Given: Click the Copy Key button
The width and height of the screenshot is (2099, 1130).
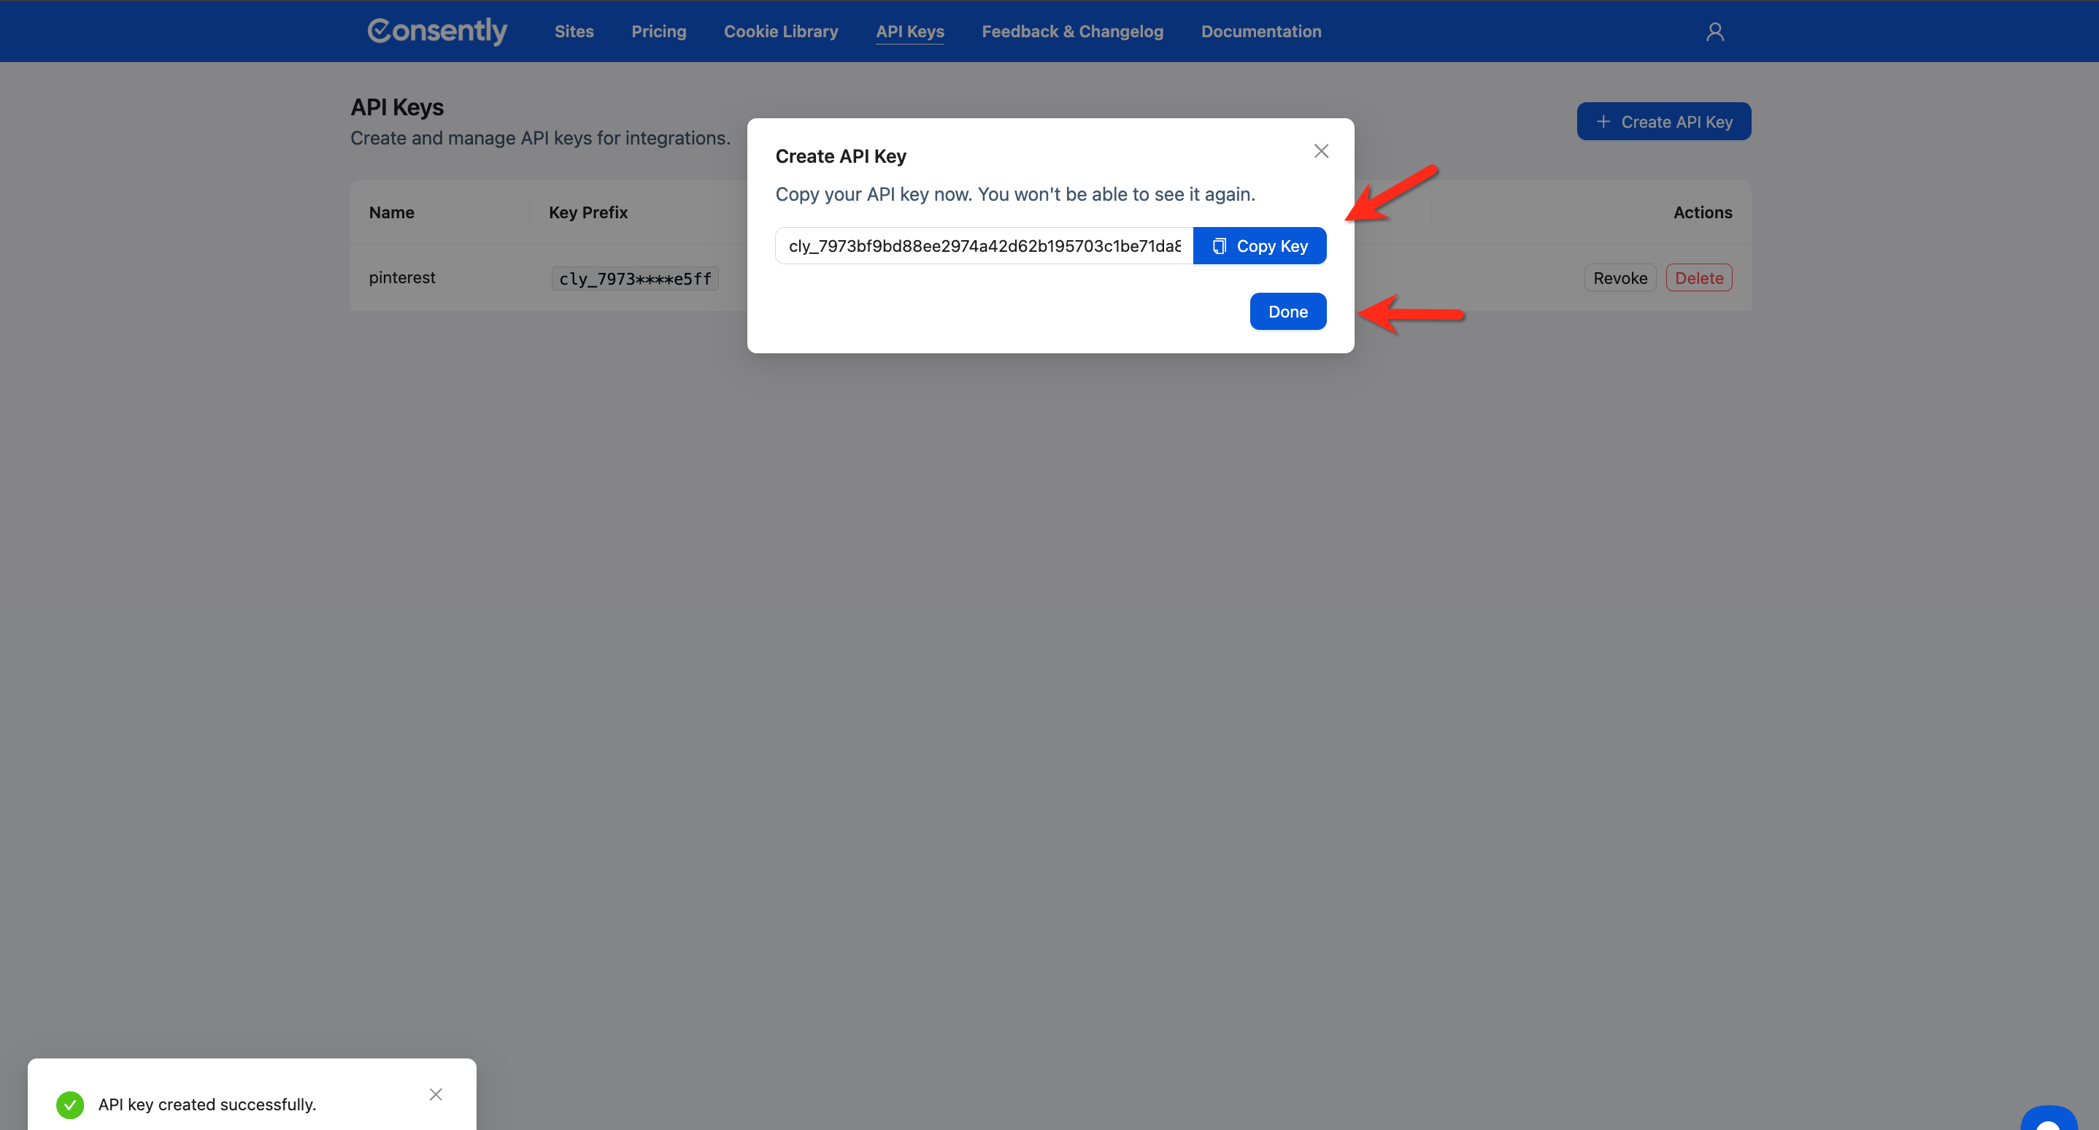Looking at the screenshot, I should (1259, 246).
